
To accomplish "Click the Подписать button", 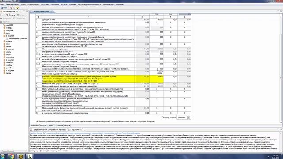I will [19, 19].
